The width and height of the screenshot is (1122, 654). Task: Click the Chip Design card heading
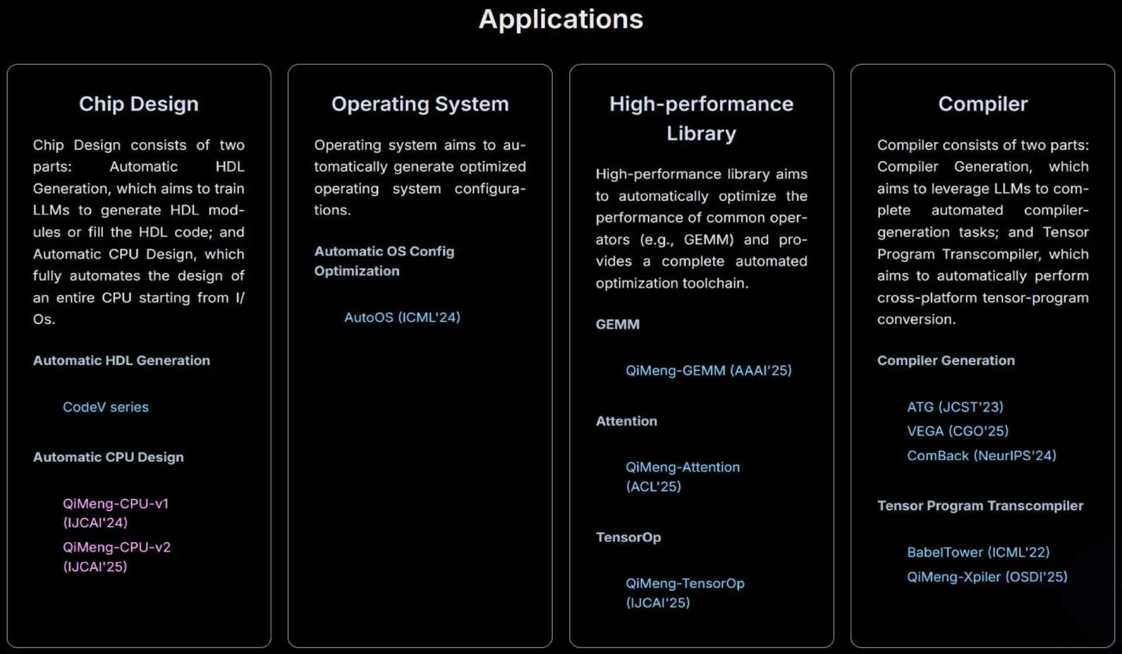[x=139, y=104]
